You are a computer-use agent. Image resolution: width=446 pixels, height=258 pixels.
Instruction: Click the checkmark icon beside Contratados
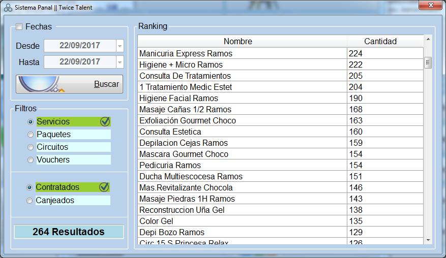(x=104, y=187)
